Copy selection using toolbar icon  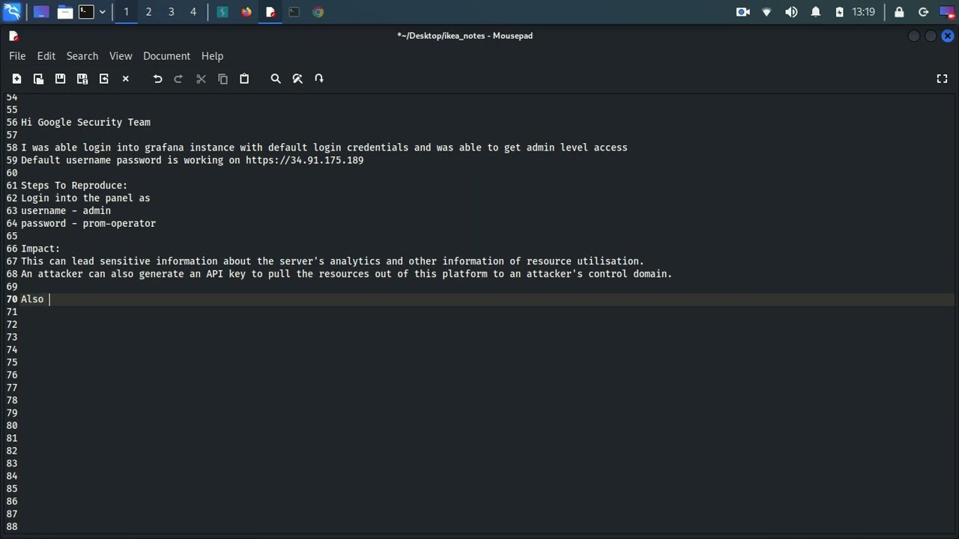pyautogui.click(x=223, y=79)
